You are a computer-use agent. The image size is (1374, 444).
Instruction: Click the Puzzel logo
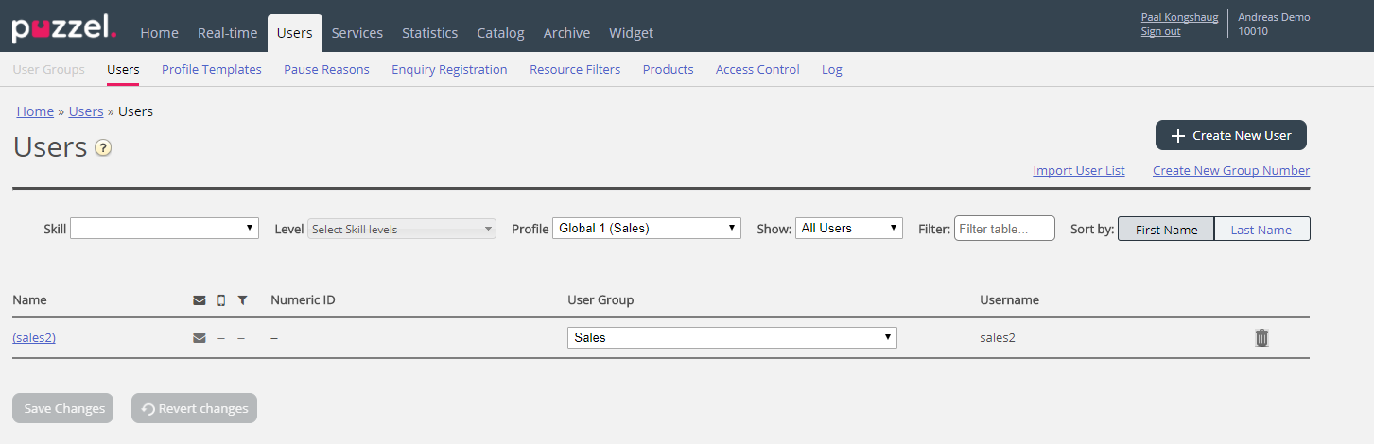coord(63,28)
